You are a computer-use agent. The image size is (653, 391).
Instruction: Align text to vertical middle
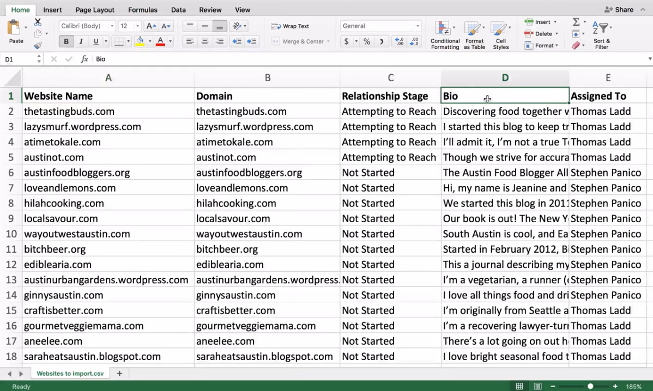coord(204,26)
